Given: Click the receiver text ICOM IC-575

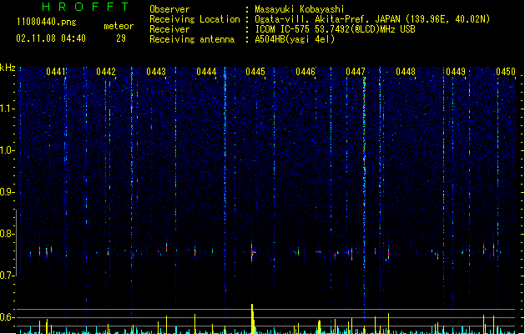Looking at the screenshot, I should coord(283,29).
